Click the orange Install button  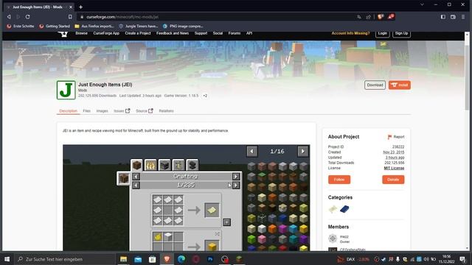(x=400, y=85)
